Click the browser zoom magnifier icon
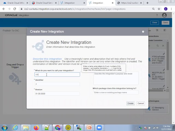The image size is (175, 131). pyautogui.click(x=153, y=9)
